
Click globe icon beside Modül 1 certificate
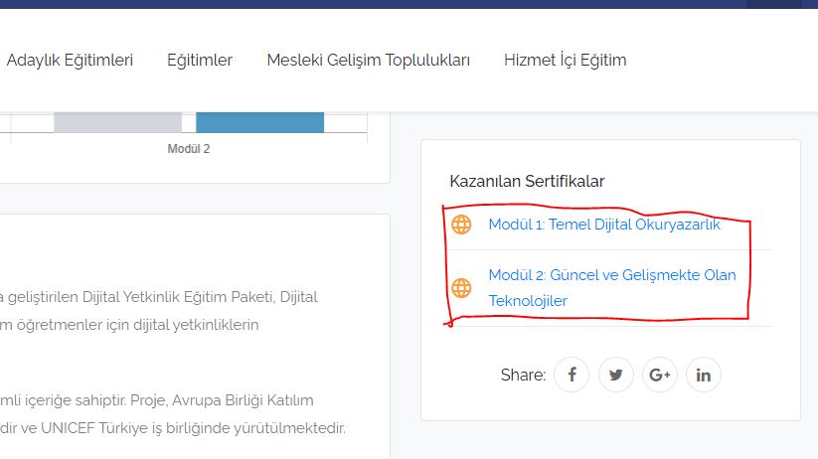click(461, 225)
